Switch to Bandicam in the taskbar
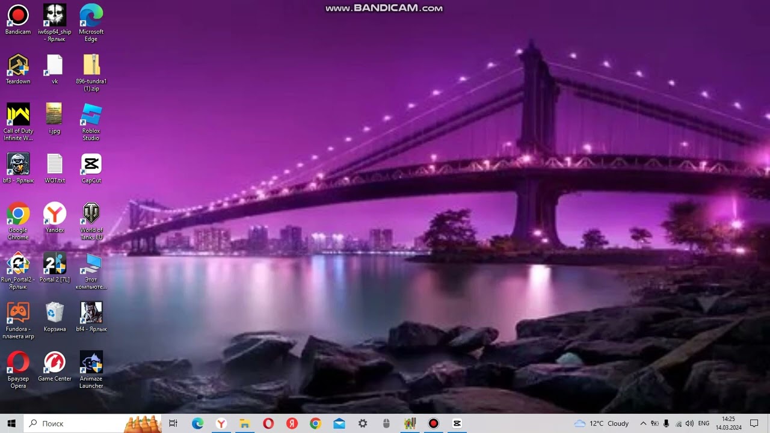 433,423
